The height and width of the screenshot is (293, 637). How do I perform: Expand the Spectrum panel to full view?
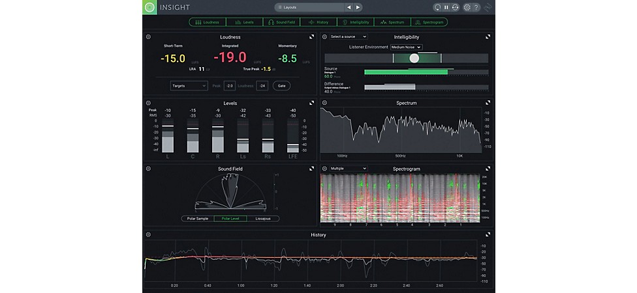tap(488, 103)
